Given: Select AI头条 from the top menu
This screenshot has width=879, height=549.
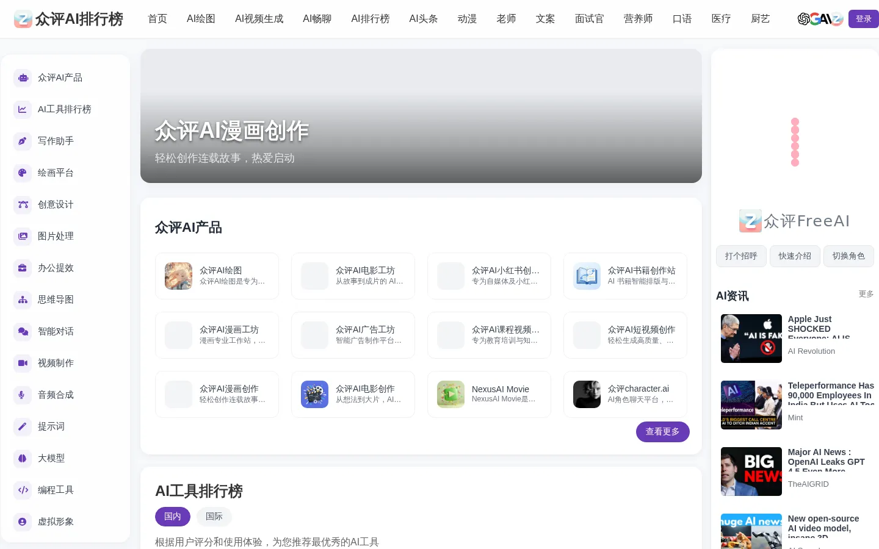Looking at the screenshot, I should pos(424,19).
